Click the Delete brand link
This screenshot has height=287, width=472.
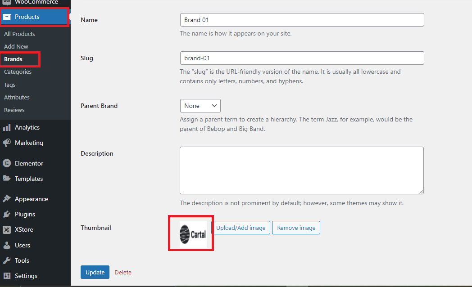pos(123,272)
